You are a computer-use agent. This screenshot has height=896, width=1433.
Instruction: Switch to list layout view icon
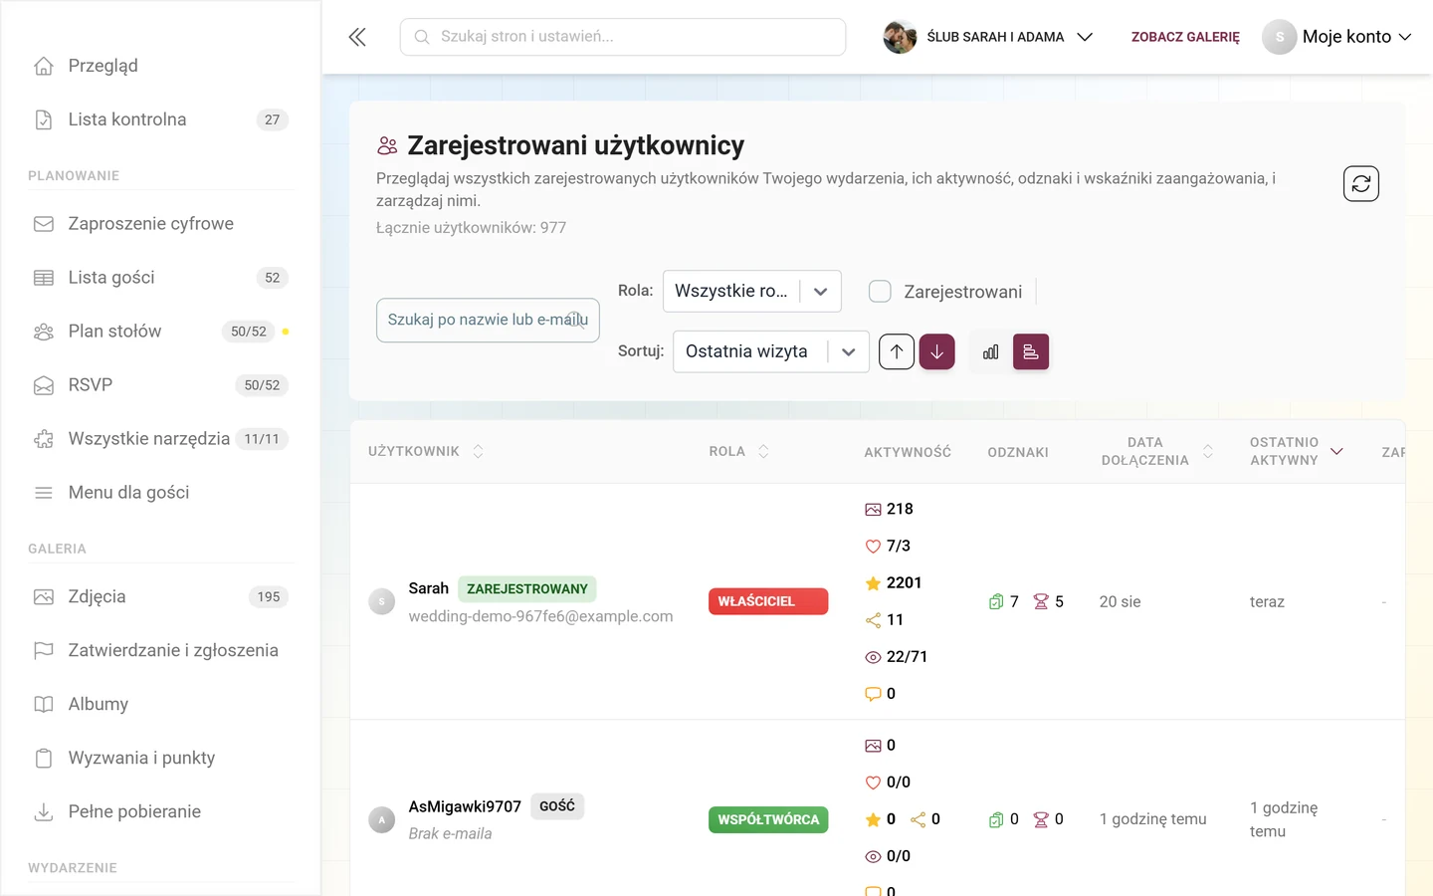coord(1031,351)
